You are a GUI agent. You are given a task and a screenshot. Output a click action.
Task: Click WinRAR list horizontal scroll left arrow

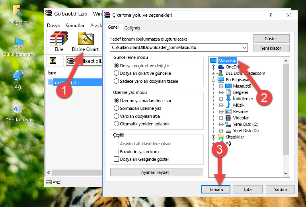click(x=49, y=172)
